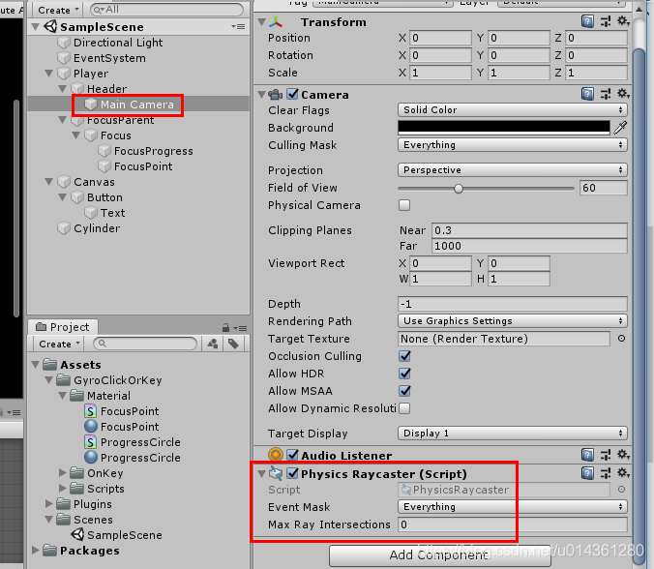Open Project panel Create menu
Image resolution: width=654 pixels, height=569 pixels.
coord(59,344)
